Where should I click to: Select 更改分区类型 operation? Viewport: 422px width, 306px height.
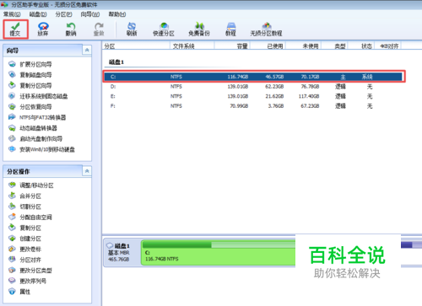pos(30,271)
